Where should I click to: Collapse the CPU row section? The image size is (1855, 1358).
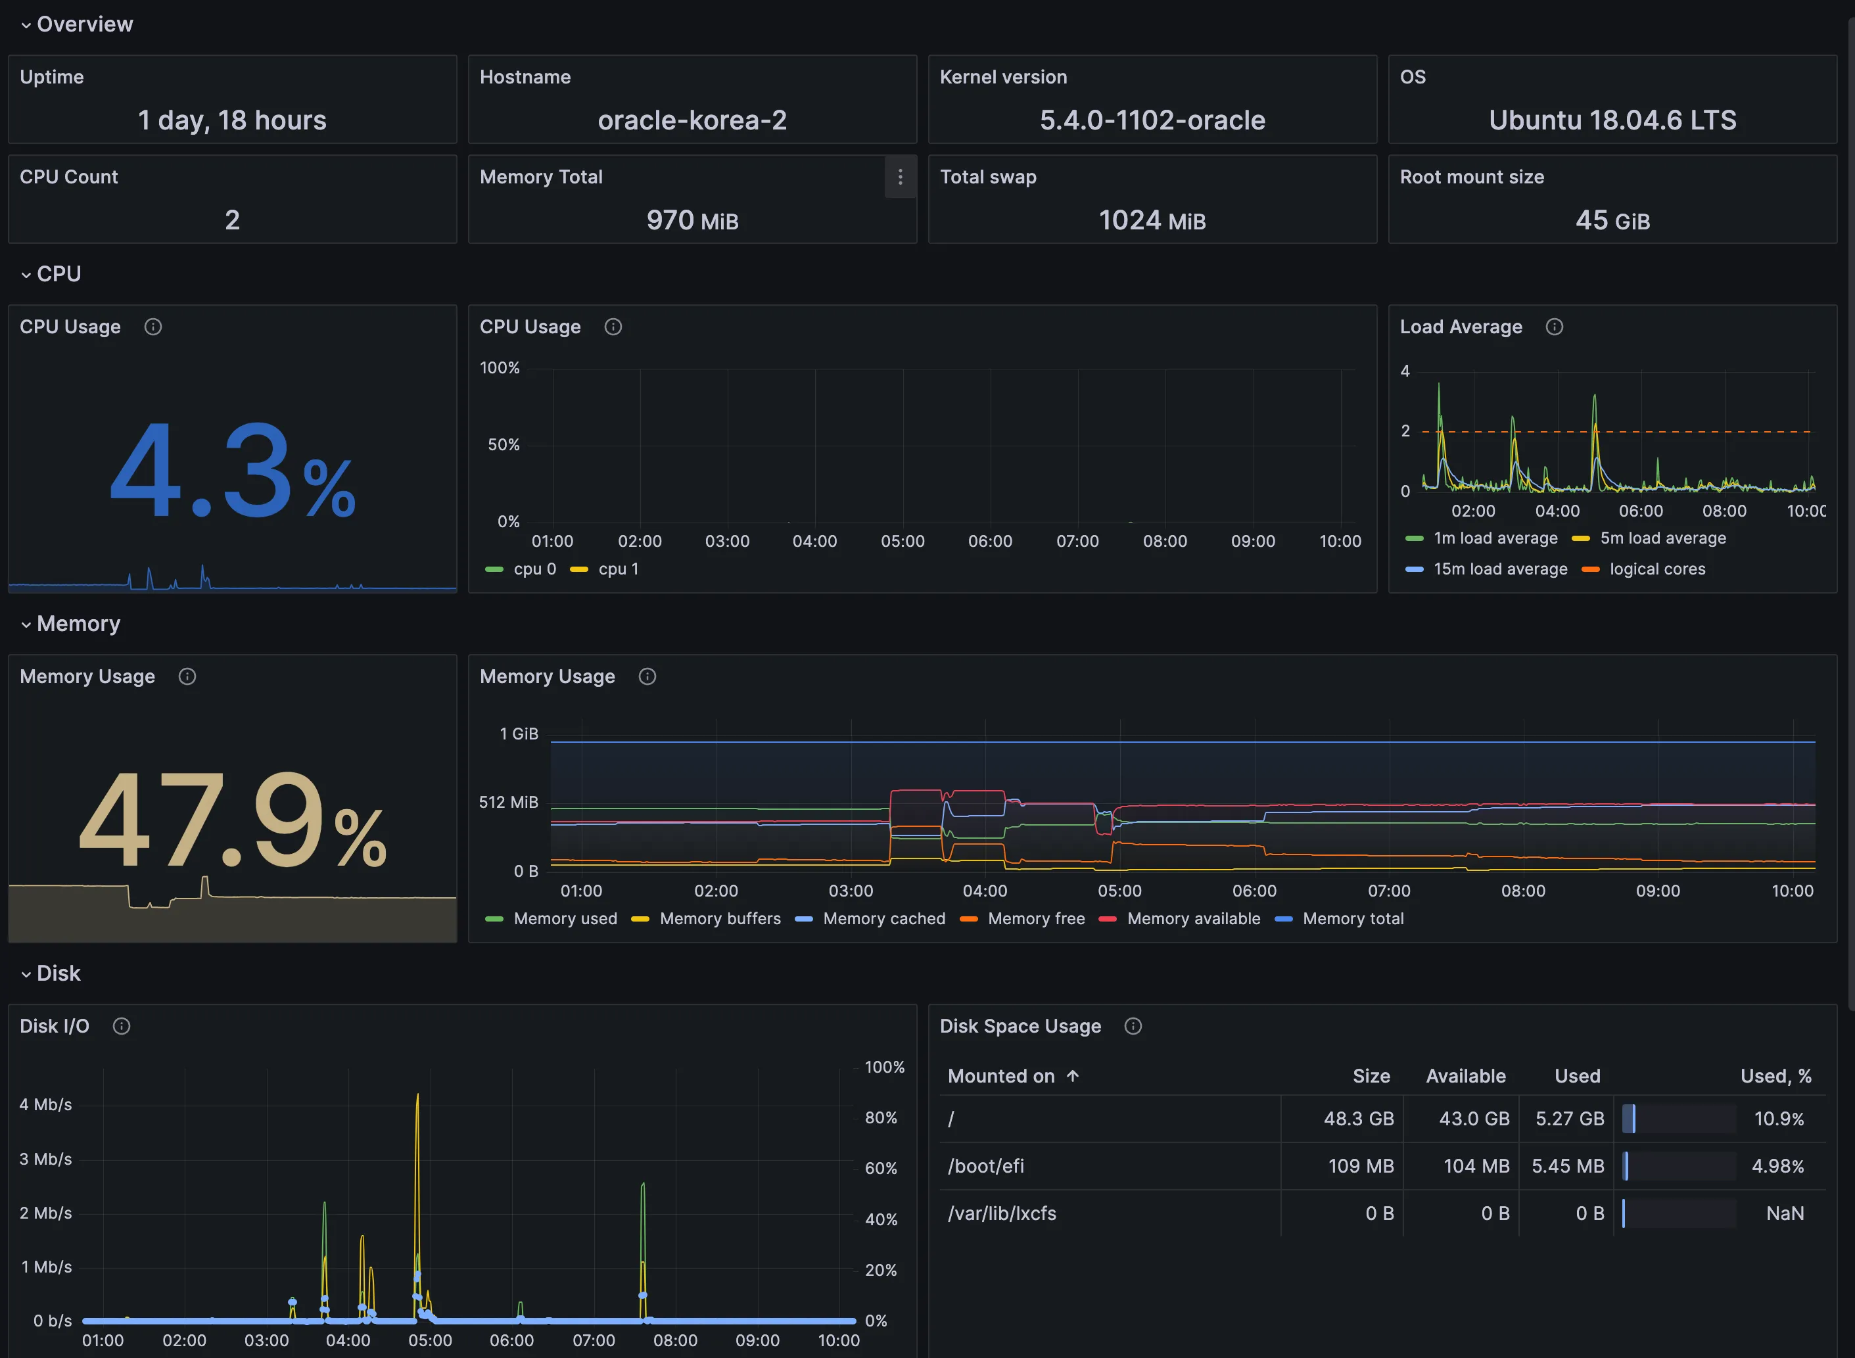point(27,275)
